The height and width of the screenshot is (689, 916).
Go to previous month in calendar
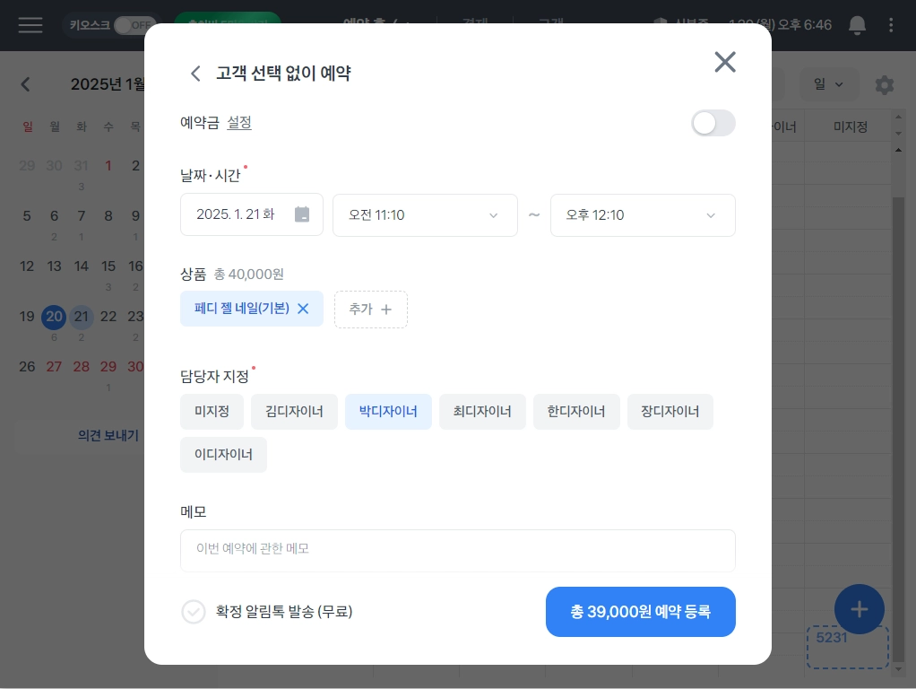(x=25, y=84)
